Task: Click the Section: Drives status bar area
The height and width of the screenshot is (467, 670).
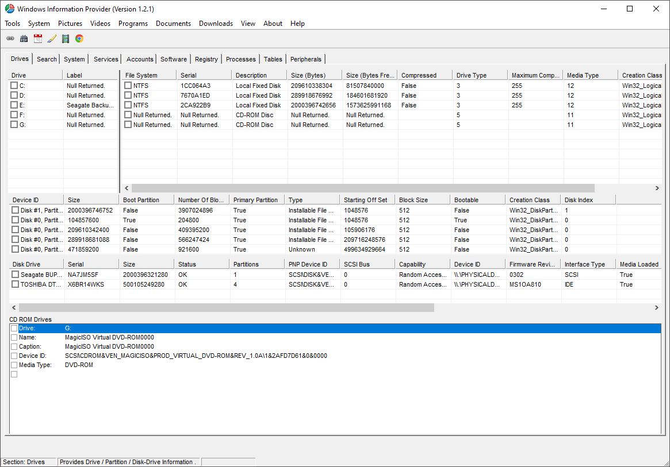Action: (27, 461)
